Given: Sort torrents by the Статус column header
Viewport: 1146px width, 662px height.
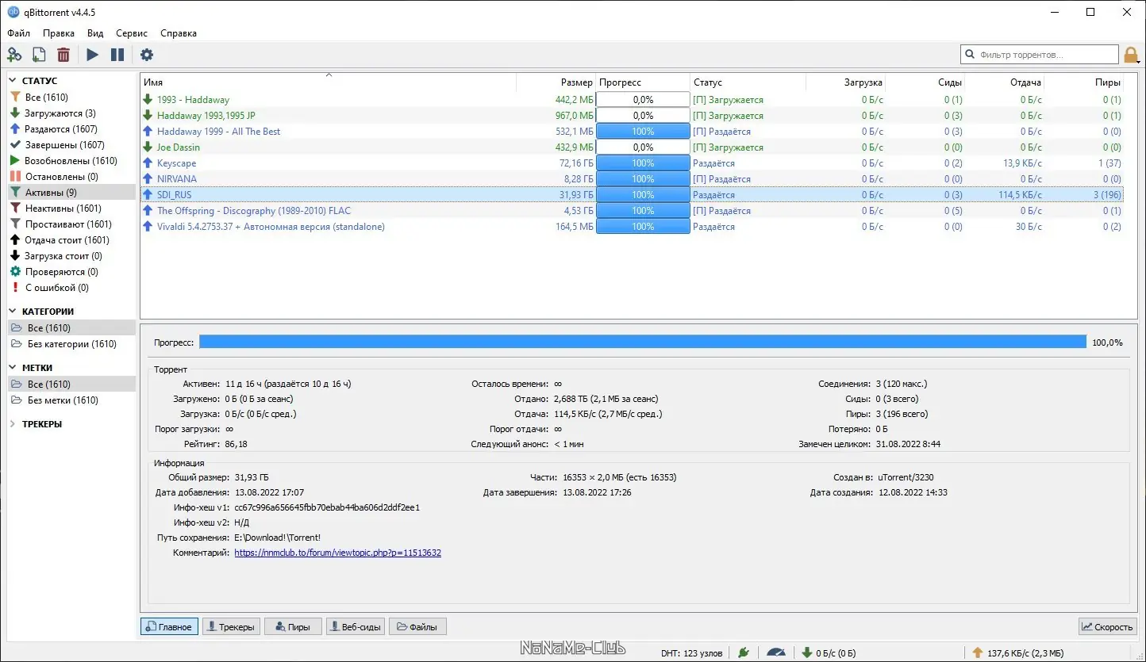Looking at the screenshot, I should tap(748, 82).
